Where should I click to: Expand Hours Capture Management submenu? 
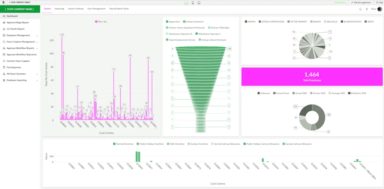37,42
